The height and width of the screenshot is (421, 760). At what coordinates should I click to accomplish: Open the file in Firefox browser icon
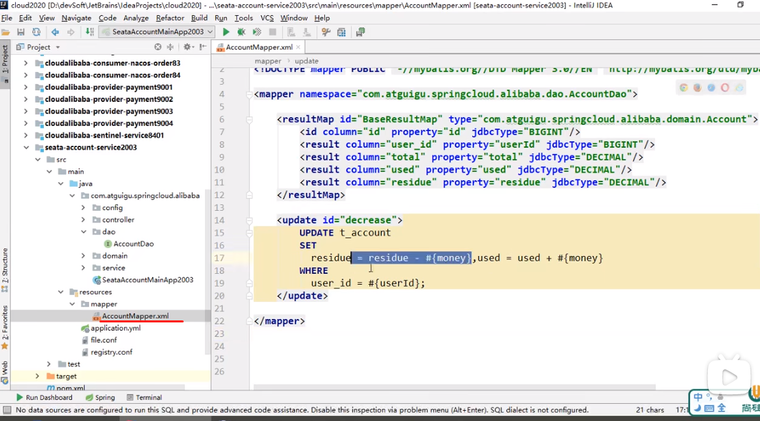697,88
